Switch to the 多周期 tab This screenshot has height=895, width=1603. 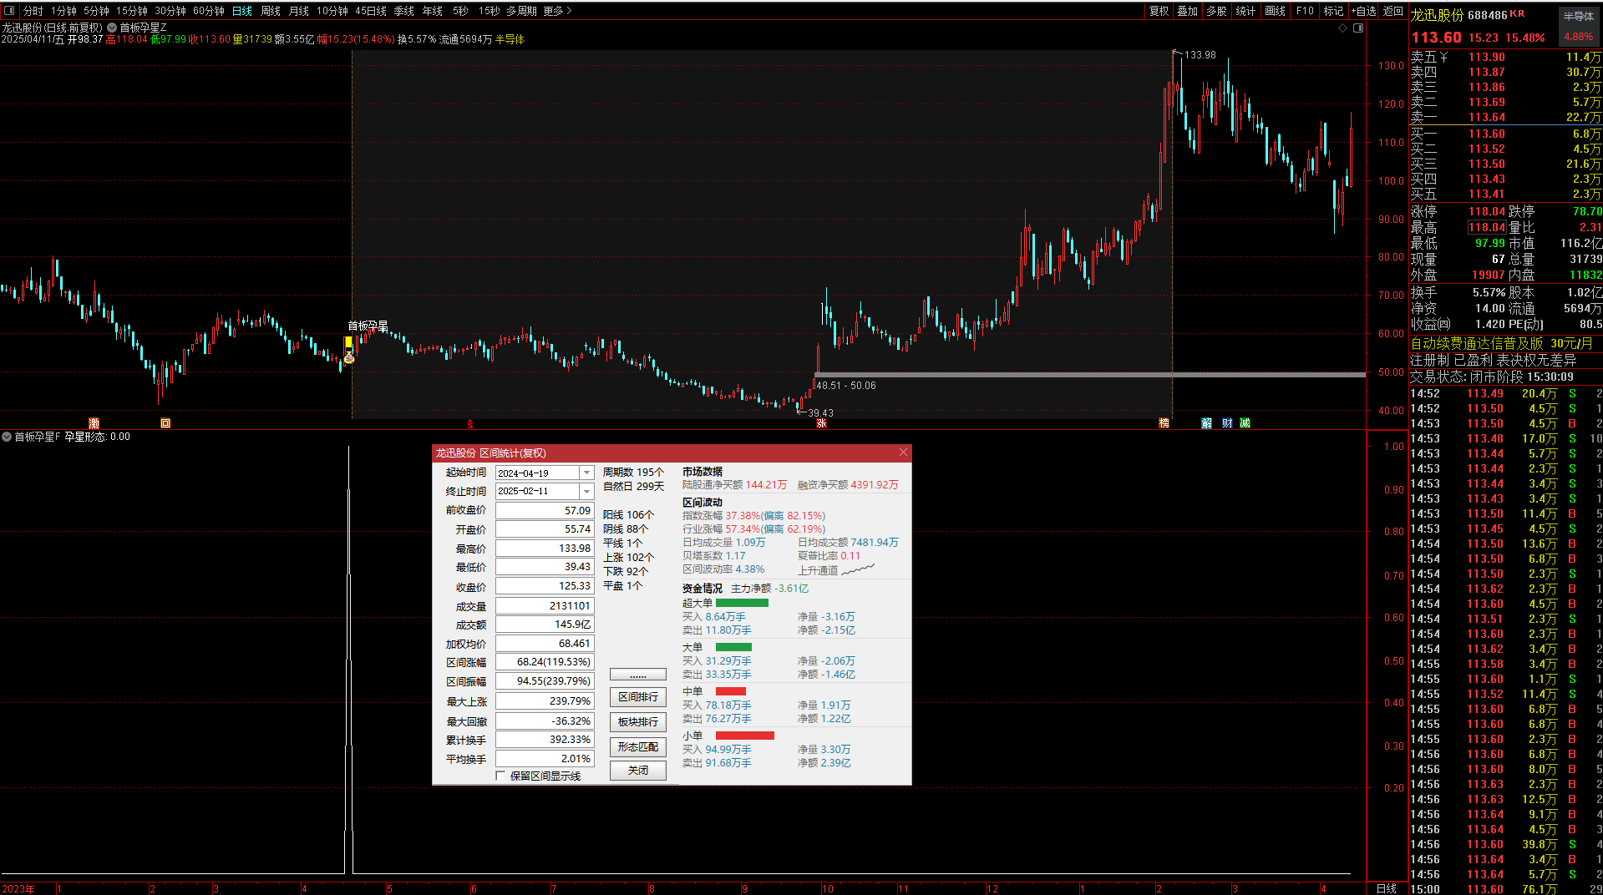click(x=521, y=11)
